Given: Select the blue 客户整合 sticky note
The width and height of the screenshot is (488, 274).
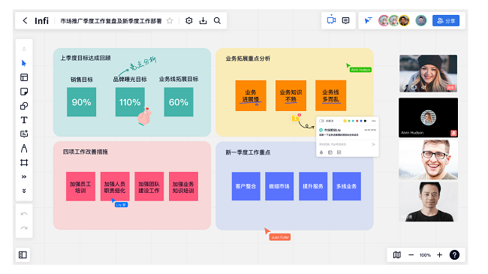Looking at the screenshot, I should coord(246,186).
